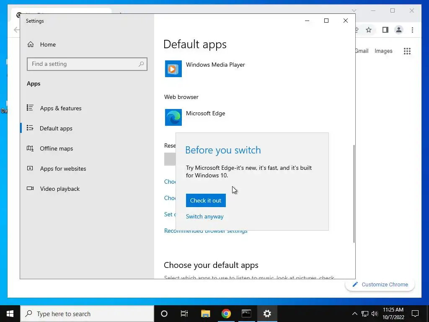Click Settings gear on taskbar
429x322 pixels.
[267, 314]
